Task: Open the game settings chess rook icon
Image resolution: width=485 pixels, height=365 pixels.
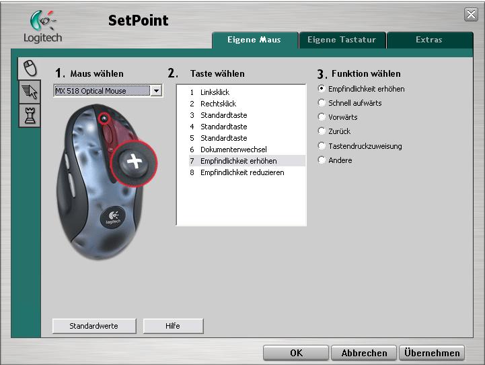Action: pyautogui.click(x=30, y=115)
